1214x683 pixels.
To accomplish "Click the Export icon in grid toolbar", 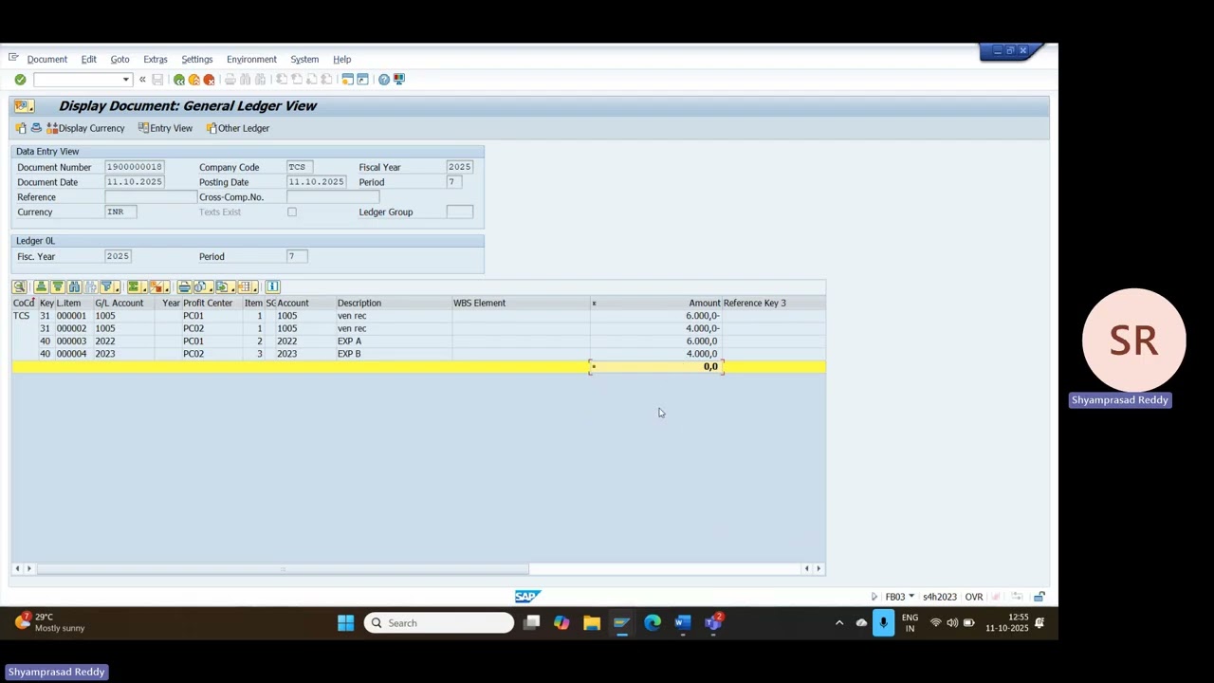I will [x=224, y=286].
